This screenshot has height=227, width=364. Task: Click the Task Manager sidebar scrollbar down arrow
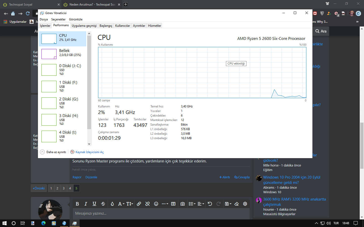(89, 144)
